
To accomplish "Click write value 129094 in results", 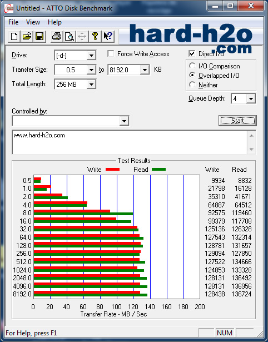I will [x=215, y=254].
